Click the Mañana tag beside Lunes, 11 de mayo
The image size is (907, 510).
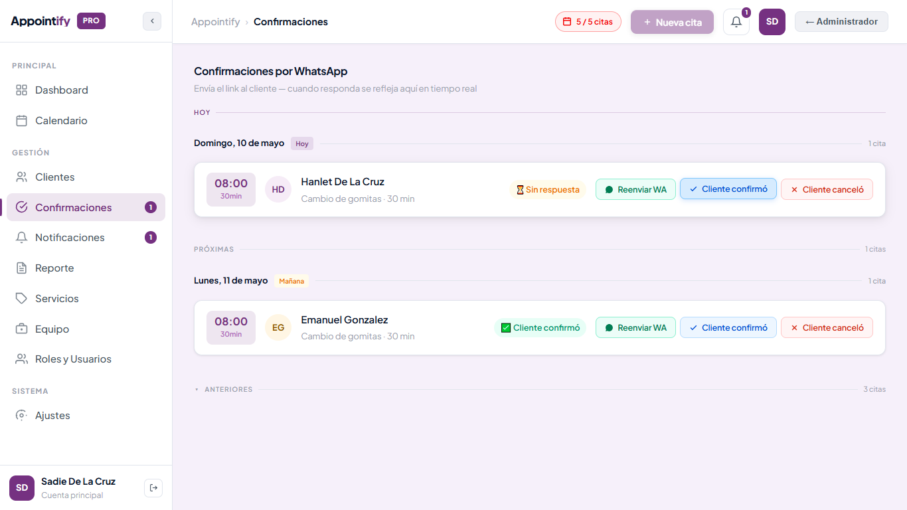[x=291, y=281]
